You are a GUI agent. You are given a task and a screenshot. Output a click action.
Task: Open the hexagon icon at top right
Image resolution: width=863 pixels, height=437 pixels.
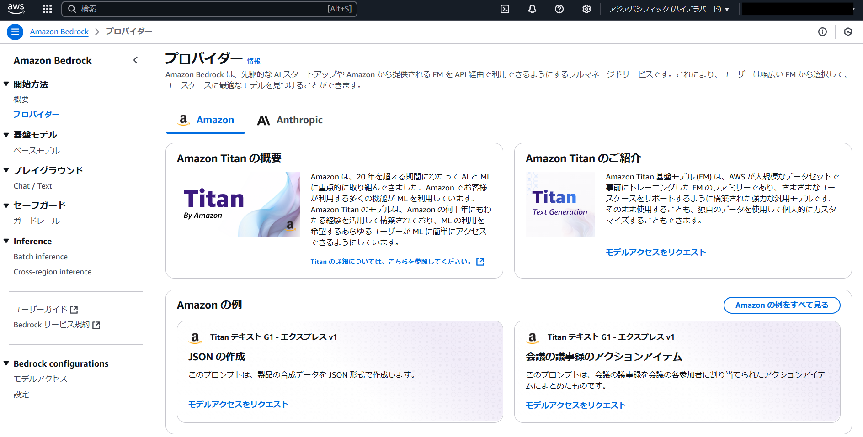coord(848,32)
